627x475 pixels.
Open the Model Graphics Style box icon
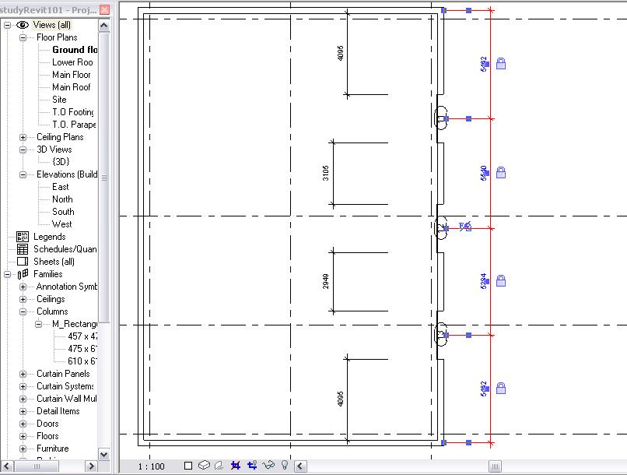click(204, 465)
